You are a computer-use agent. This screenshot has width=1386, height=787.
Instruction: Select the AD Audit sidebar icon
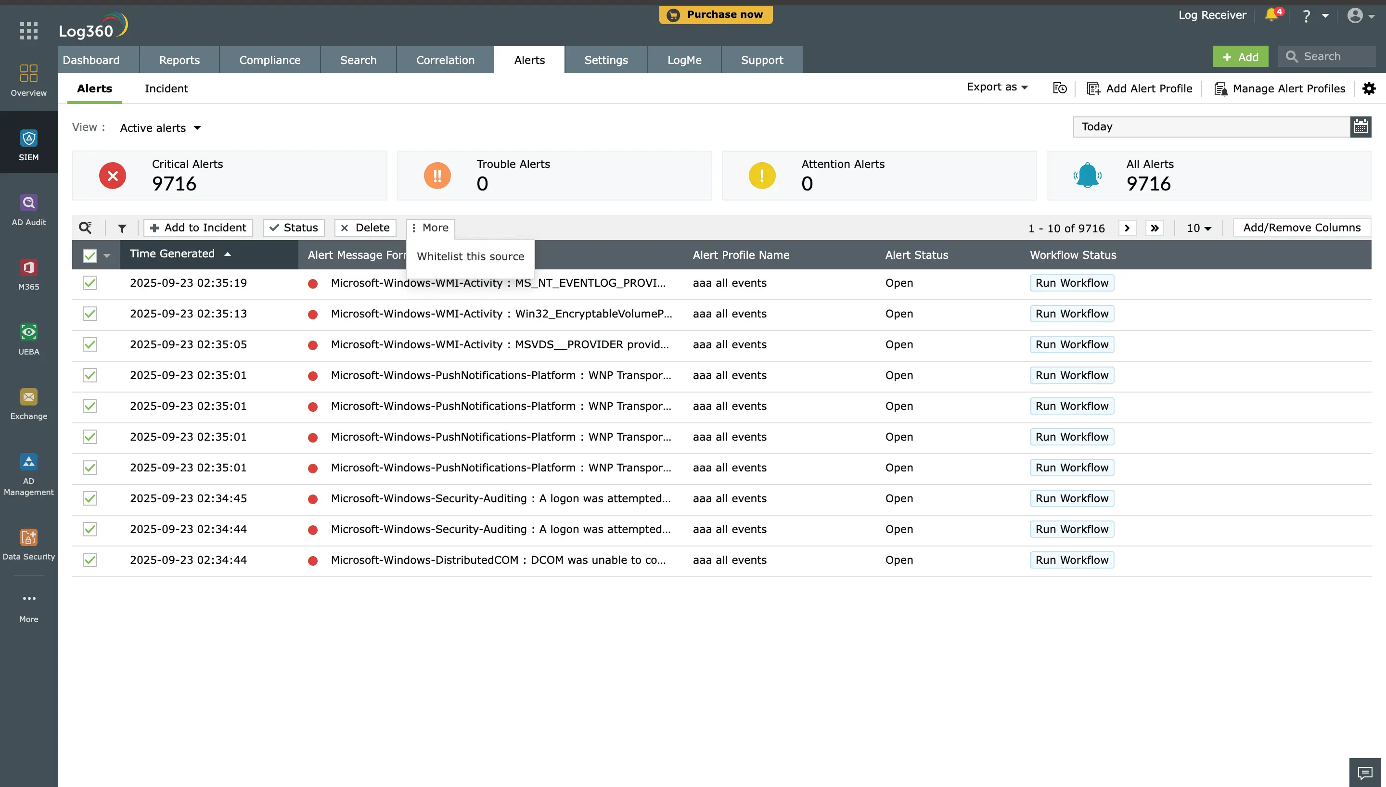click(x=28, y=209)
